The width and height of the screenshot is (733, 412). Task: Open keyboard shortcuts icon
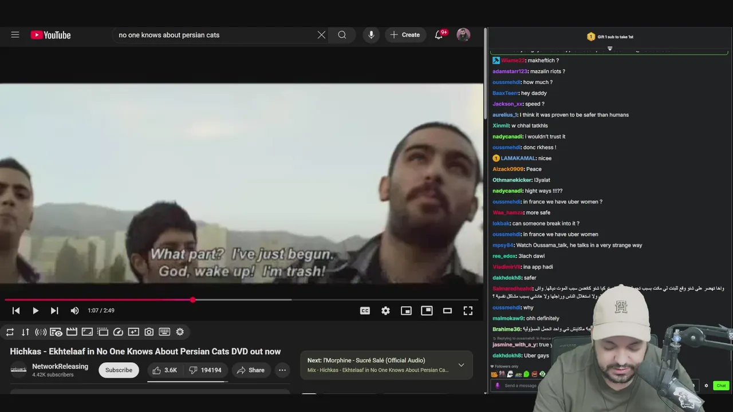pos(164,332)
